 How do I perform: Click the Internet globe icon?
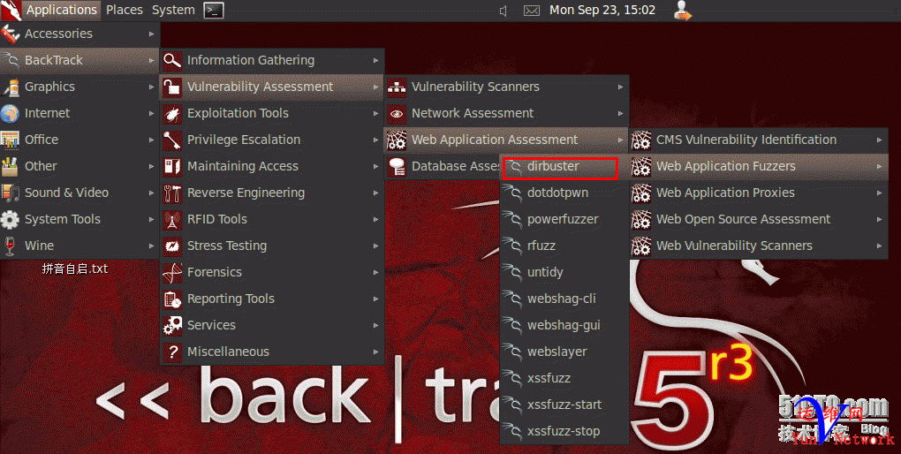point(10,113)
